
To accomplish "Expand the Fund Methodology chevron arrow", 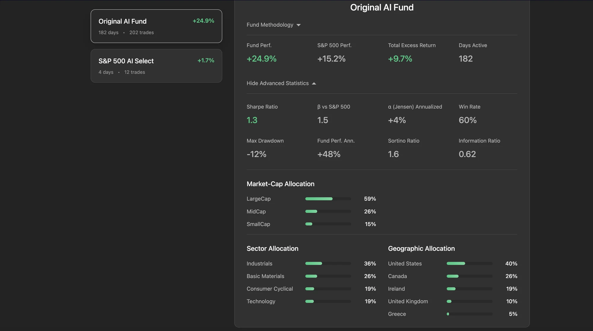I will point(299,25).
